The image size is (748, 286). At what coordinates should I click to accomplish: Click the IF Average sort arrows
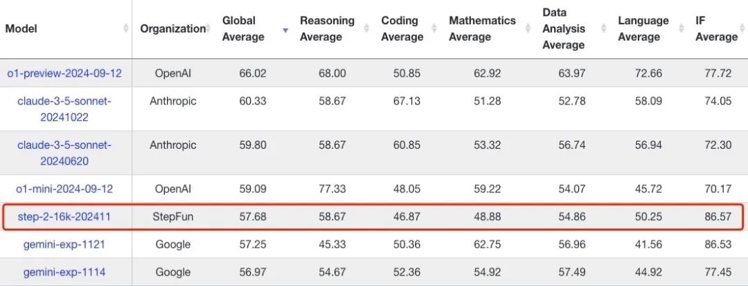pyautogui.click(x=742, y=28)
